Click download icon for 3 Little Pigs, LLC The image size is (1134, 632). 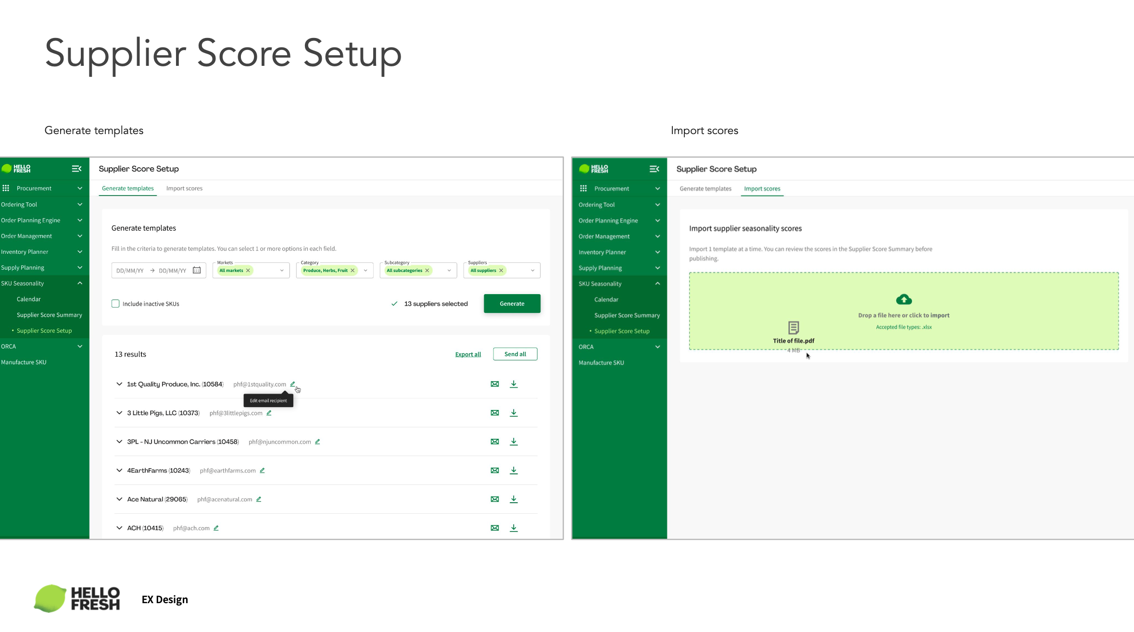pyautogui.click(x=514, y=413)
